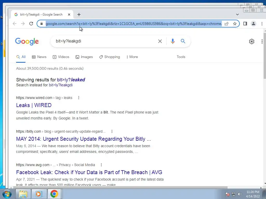Click the padlock site info icon
Screen dimensions: 266x199
[x=42, y=24]
